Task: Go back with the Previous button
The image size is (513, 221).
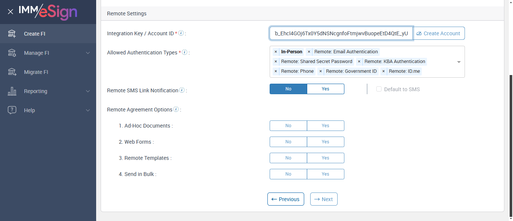Action: click(285, 199)
